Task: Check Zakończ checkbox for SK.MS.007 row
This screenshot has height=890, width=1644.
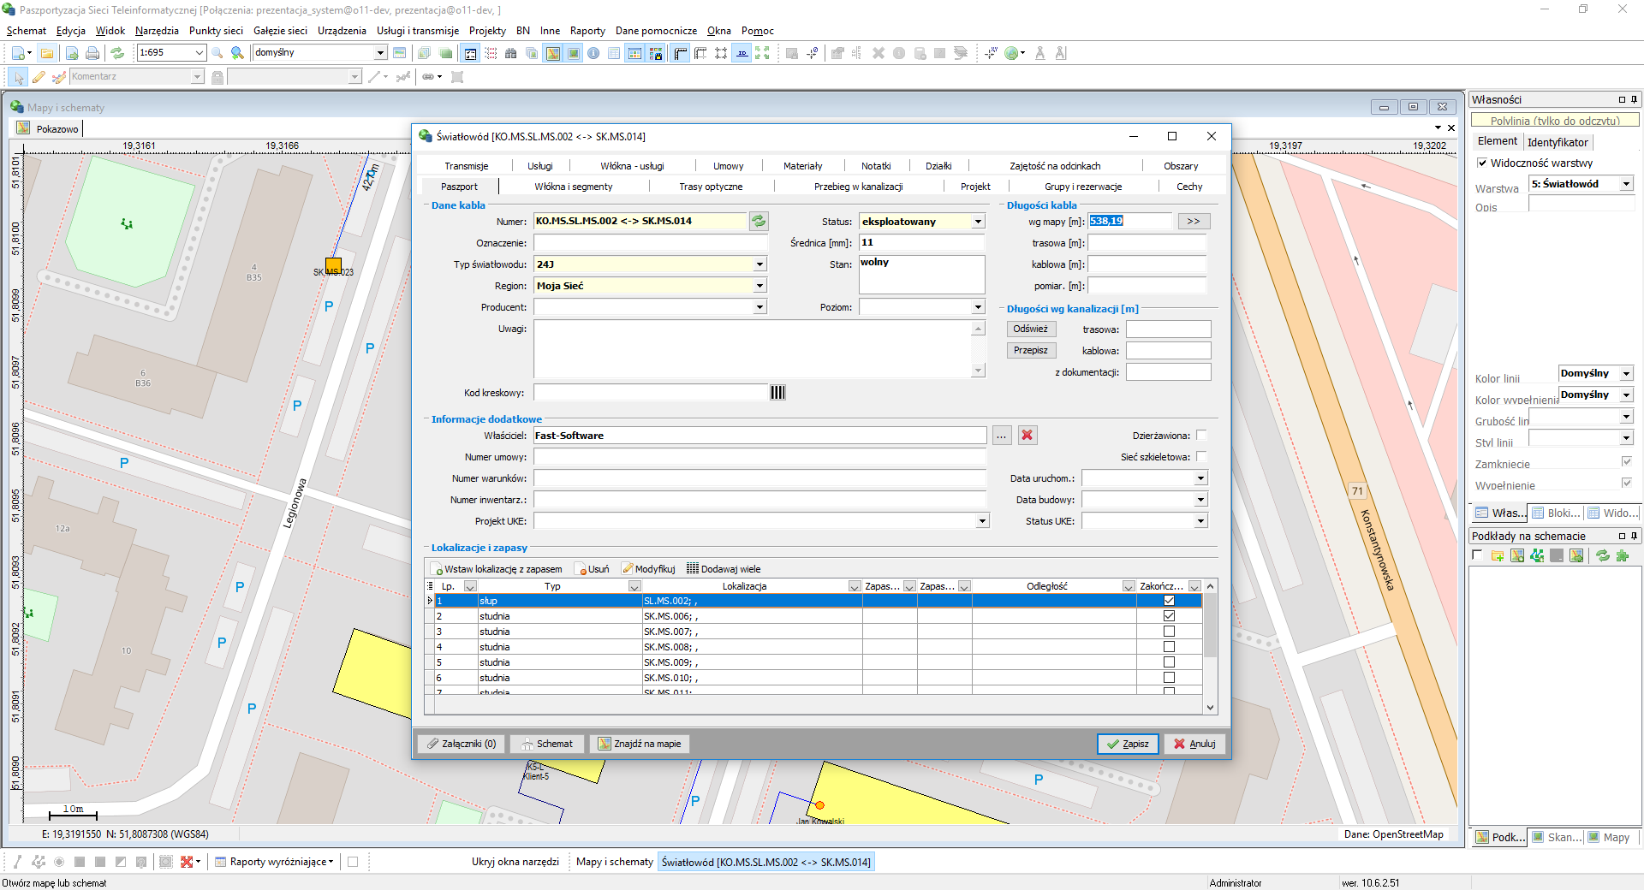Action: coord(1169,632)
